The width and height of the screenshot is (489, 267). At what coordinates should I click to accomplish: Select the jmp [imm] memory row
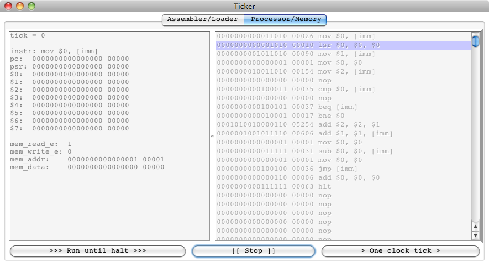[x=343, y=169]
